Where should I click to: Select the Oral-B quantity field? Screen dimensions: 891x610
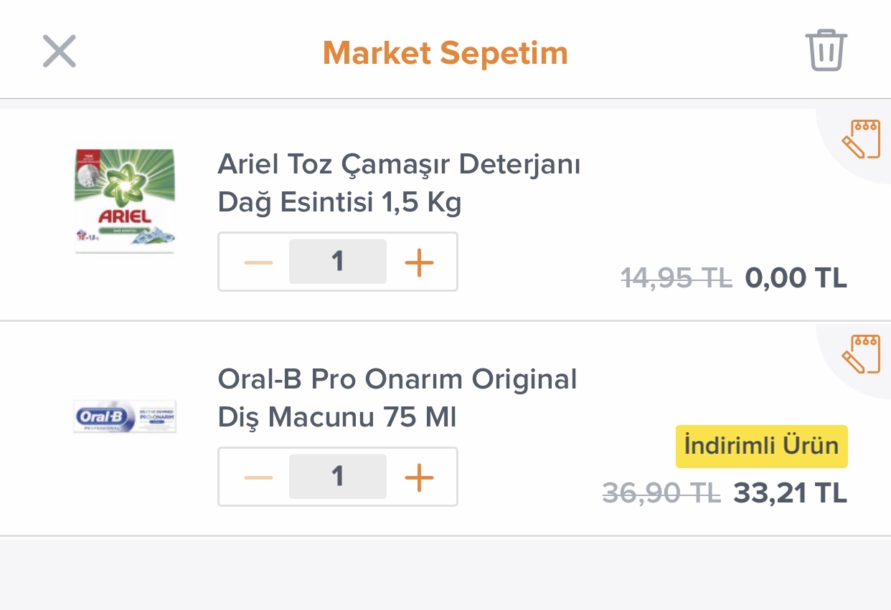coord(338,477)
